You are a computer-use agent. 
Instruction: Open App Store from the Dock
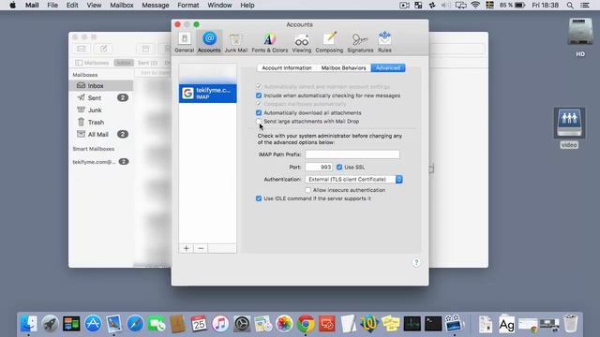click(93, 324)
